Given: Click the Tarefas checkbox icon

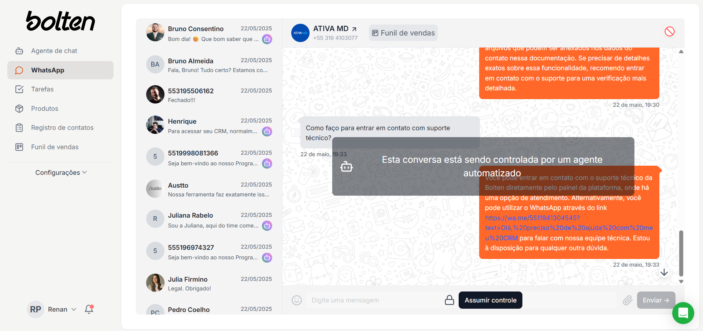Looking at the screenshot, I should click(x=19, y=89).
